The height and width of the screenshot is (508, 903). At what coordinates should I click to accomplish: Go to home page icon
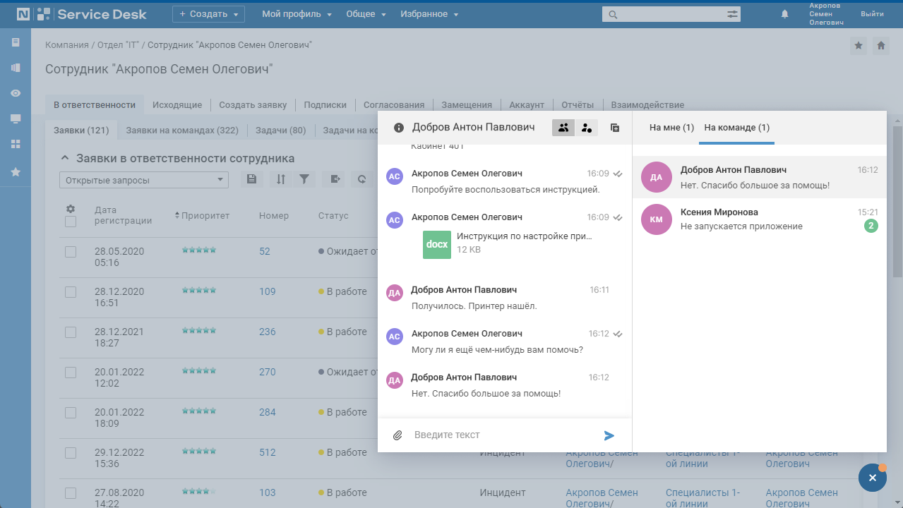[x=881, y=45]
